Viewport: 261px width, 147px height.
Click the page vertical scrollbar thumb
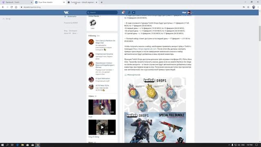tap(260, 33)
